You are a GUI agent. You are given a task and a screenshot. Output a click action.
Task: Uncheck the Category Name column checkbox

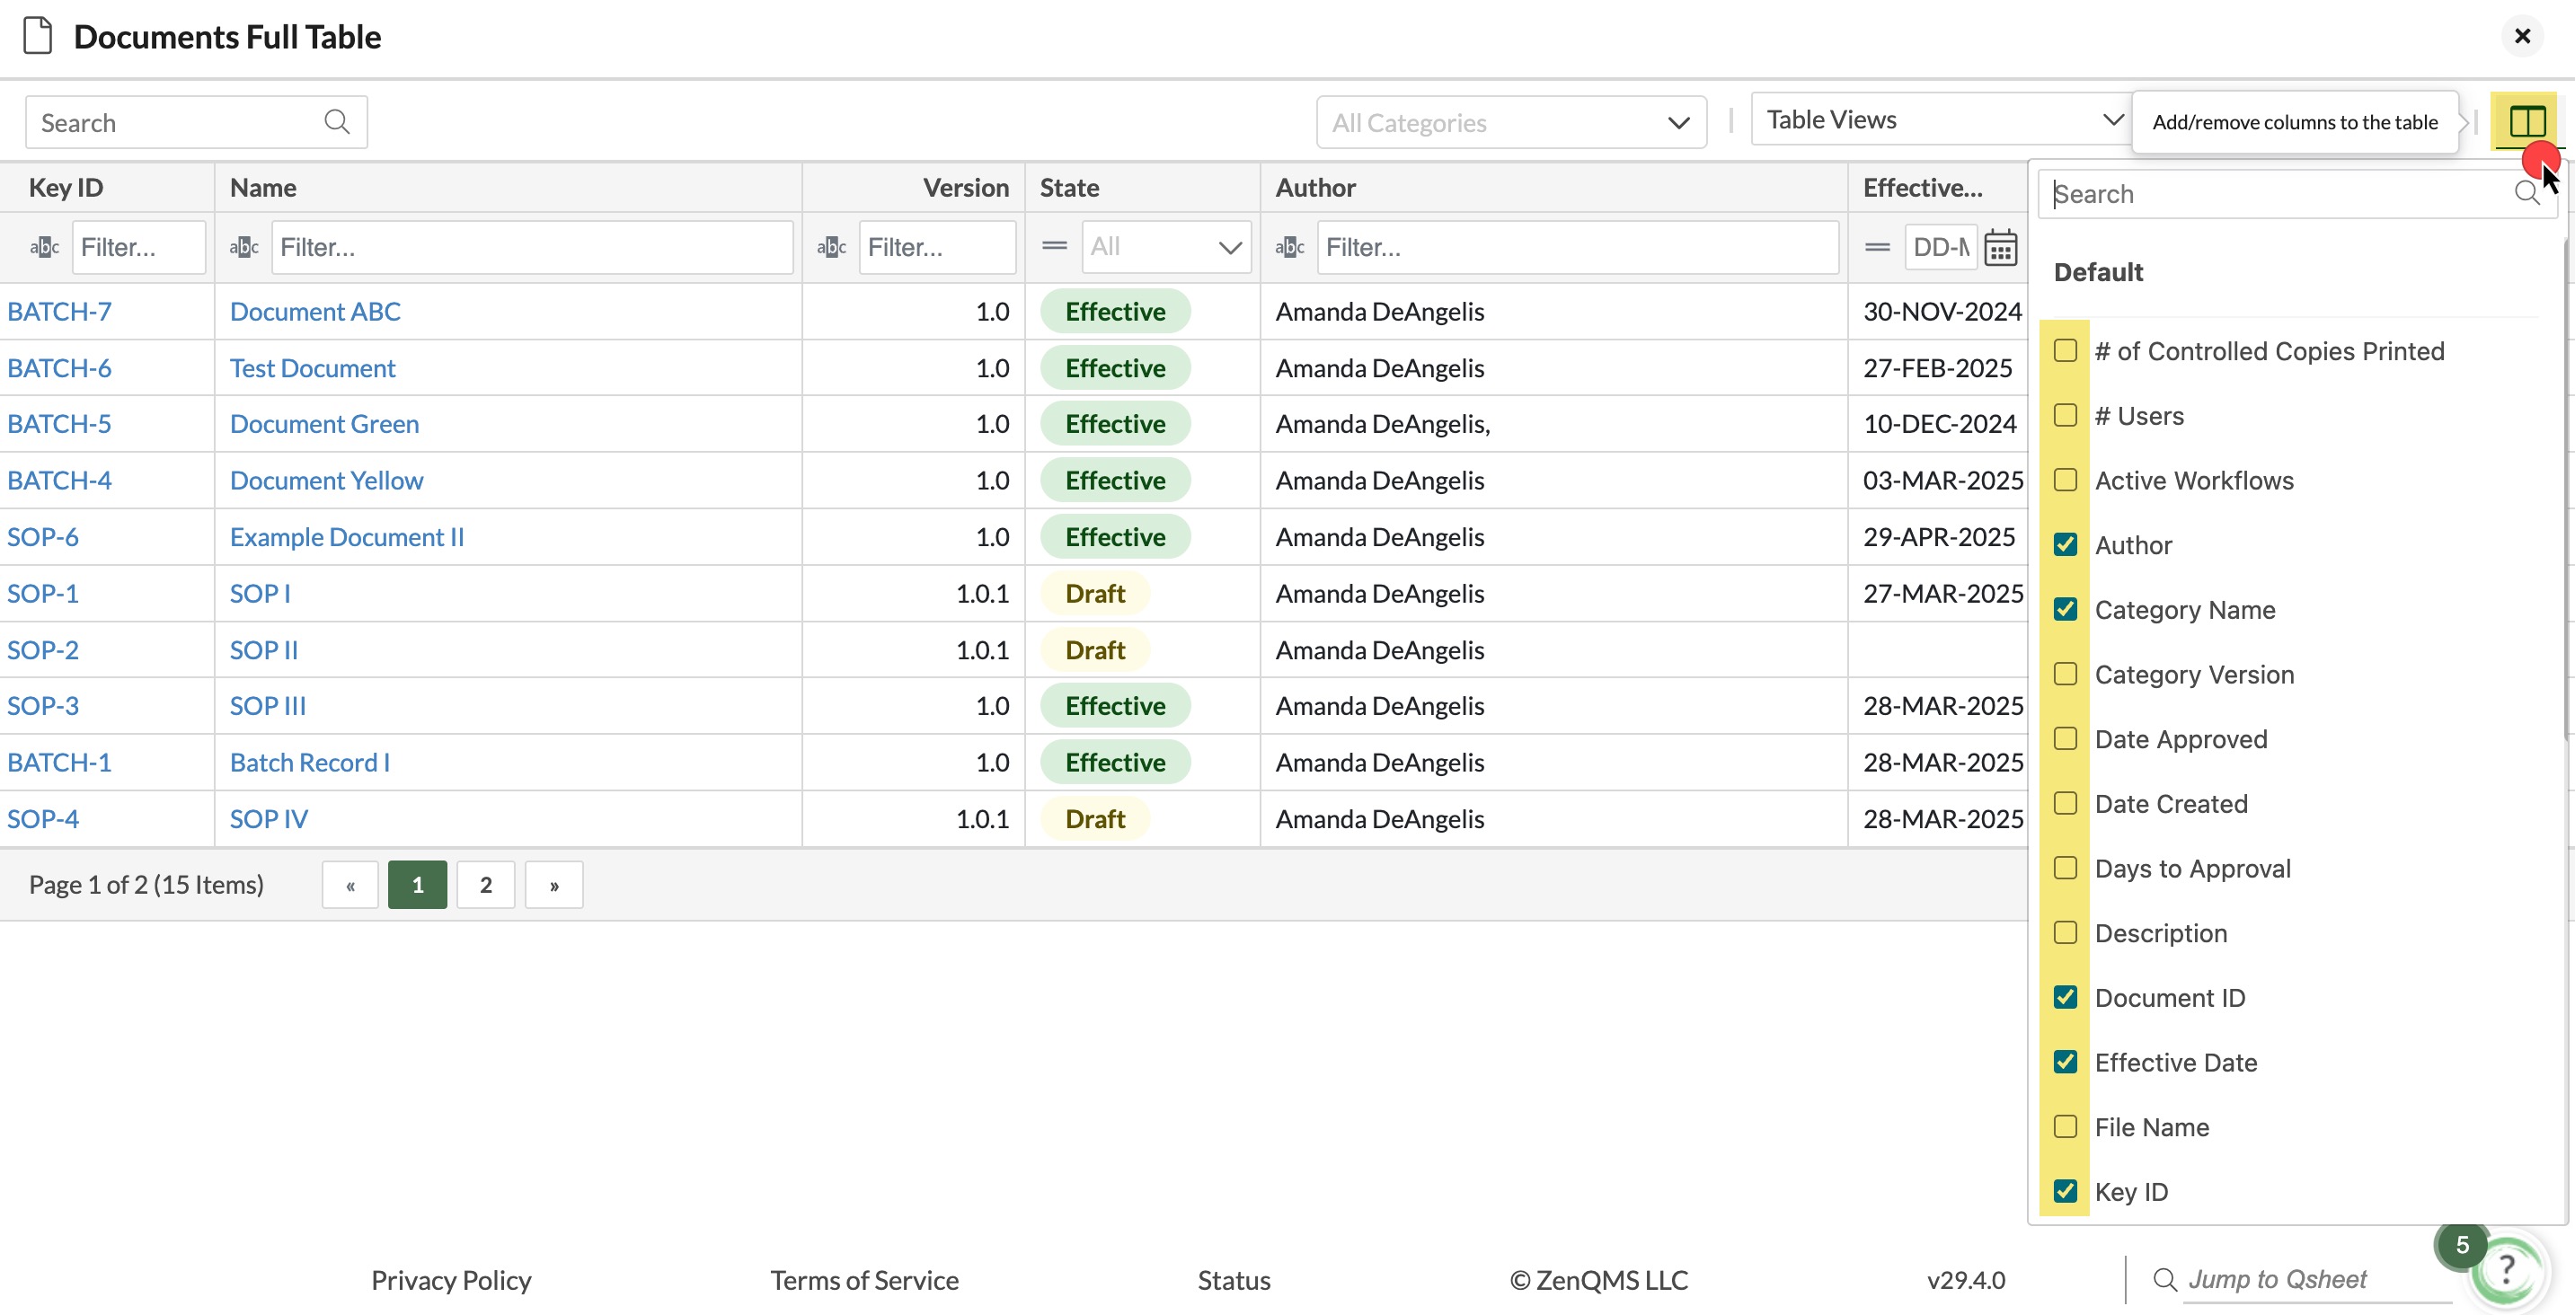[2064, 610]
